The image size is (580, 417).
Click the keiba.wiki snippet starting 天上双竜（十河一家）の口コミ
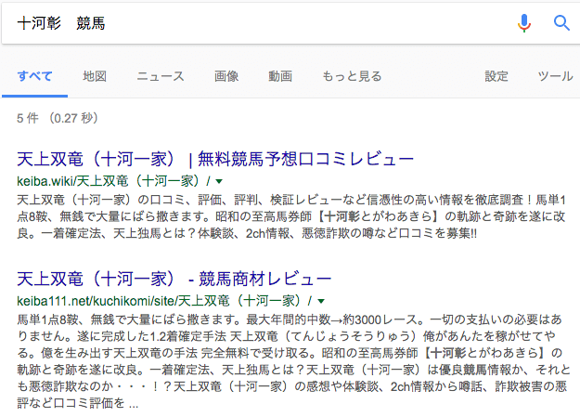(x=291, y=216)
